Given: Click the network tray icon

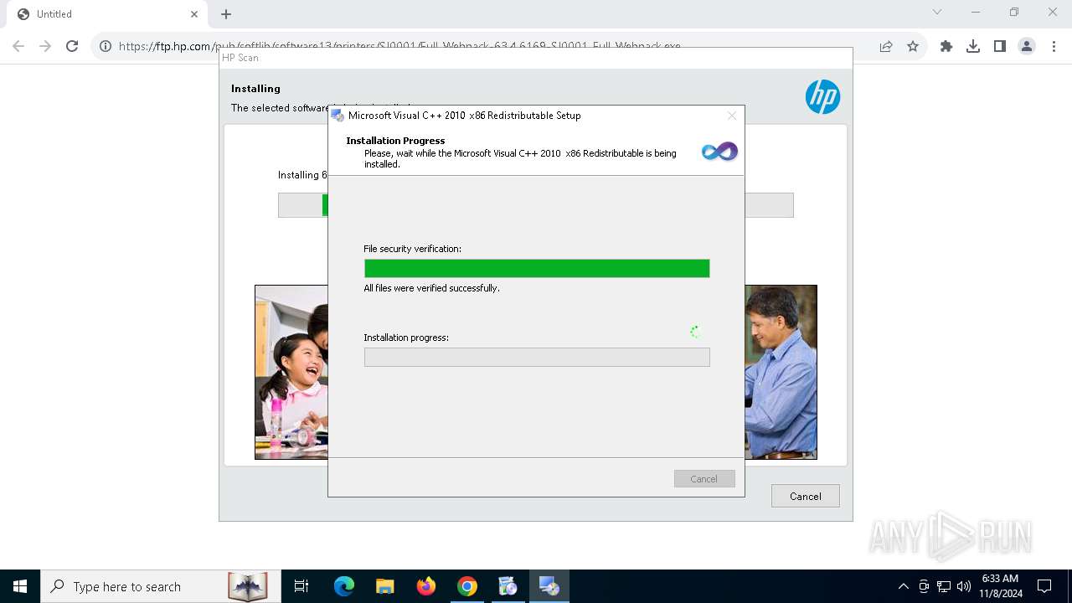Looking at the screenshot, I should (944, 586).
